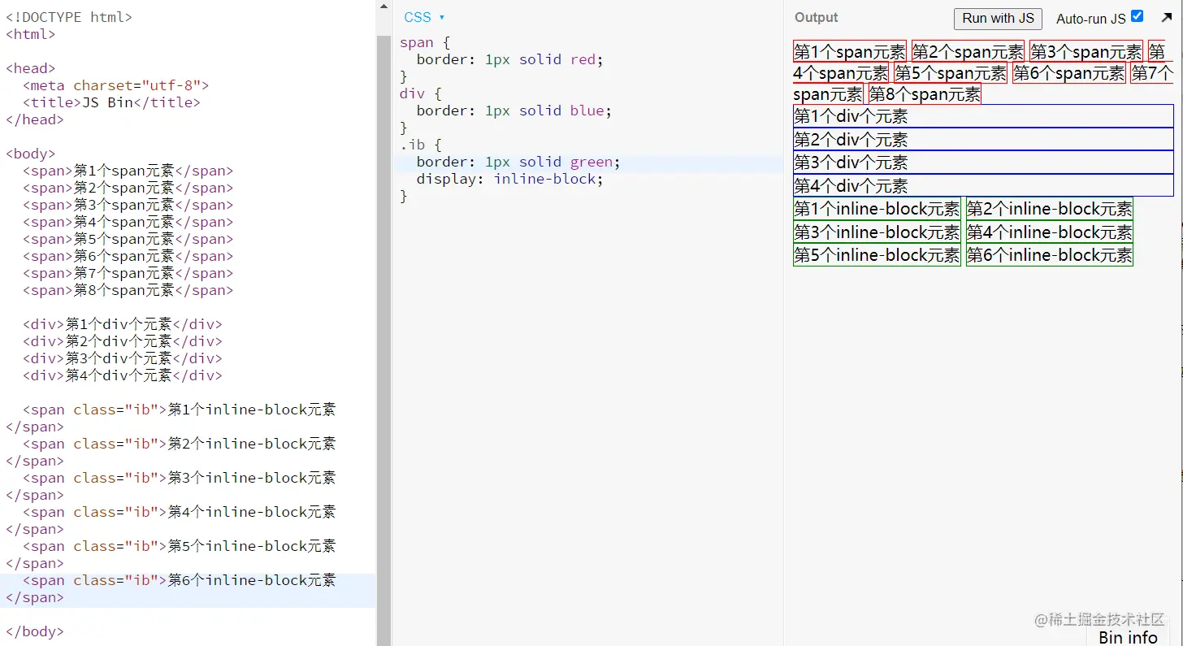Click the span selector line in CSS
Viewport: 1183px width, 646px height.
click(x=425, y=42)
